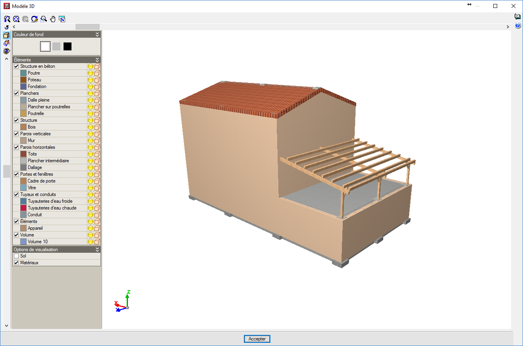Click yellow sphere icon in Bois row
523x346 pixels.
coord(91,127)
